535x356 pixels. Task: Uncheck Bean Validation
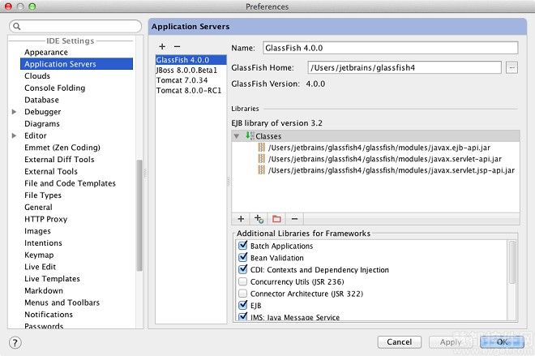pos(242,257)
